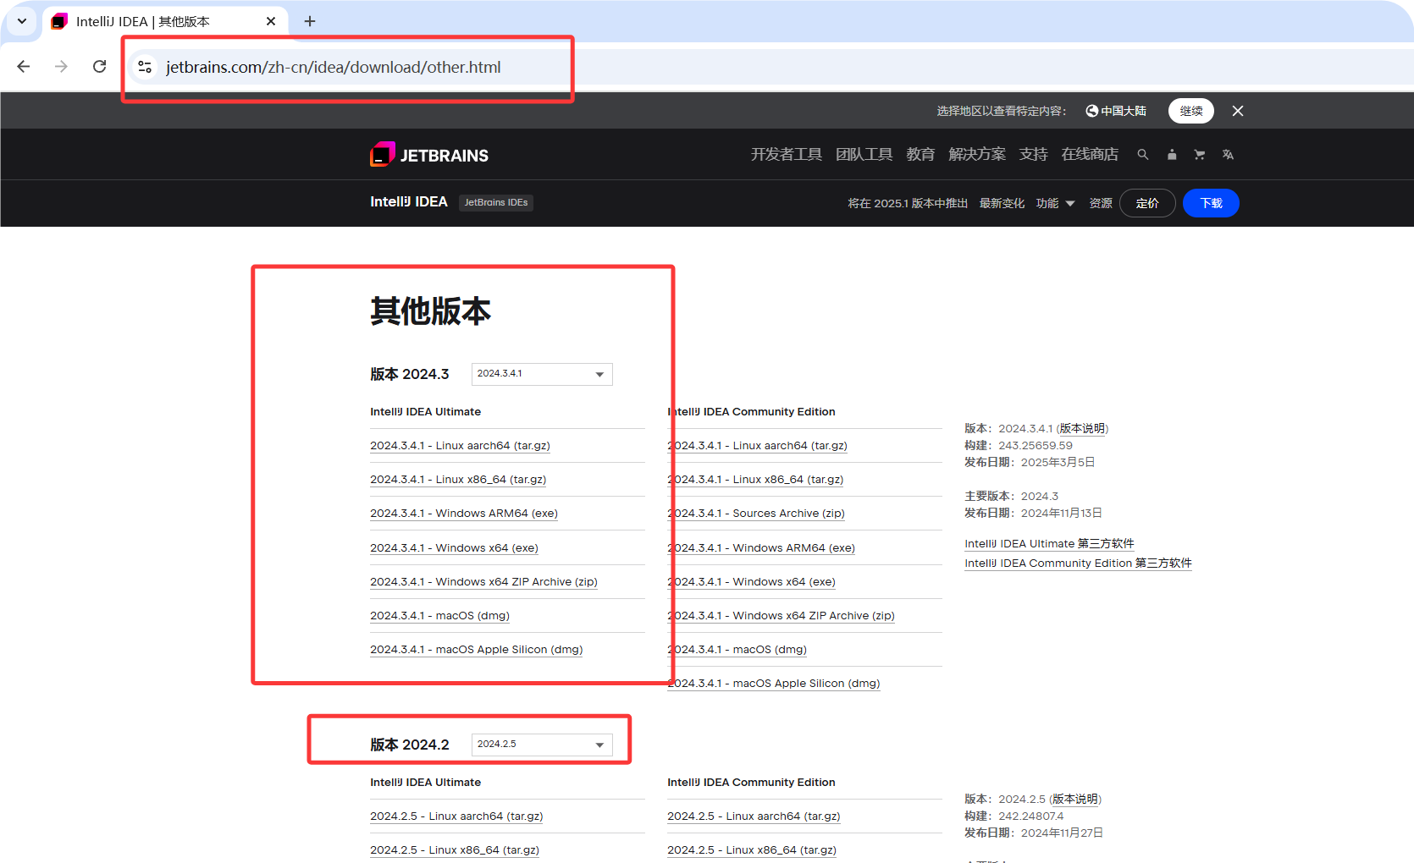Viewport: 1414px width, 863px height.
Task: Open the shopping cart icon
Action: [x=1200, y=154]
